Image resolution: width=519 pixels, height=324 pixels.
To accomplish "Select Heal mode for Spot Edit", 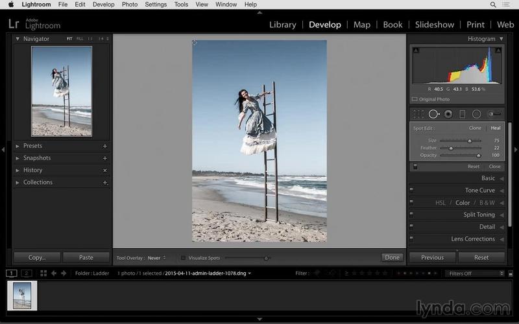I will pyautogui.click(x=496, y=128).
